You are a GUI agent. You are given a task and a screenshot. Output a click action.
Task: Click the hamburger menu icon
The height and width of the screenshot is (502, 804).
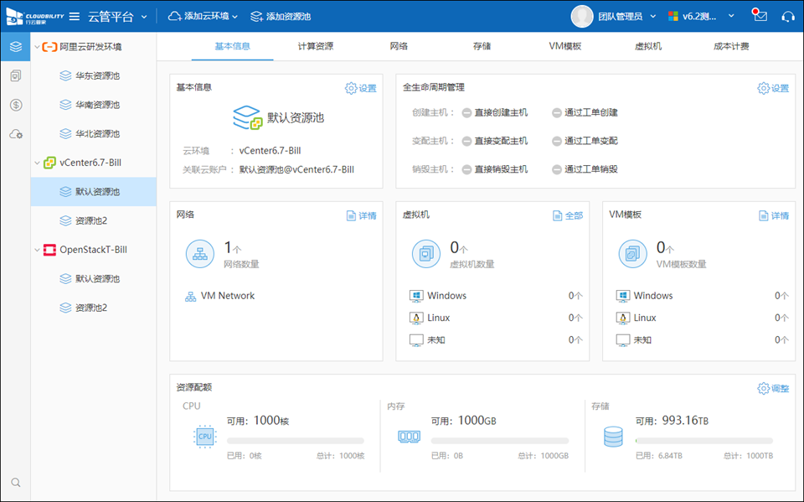[x=75, y=17]
